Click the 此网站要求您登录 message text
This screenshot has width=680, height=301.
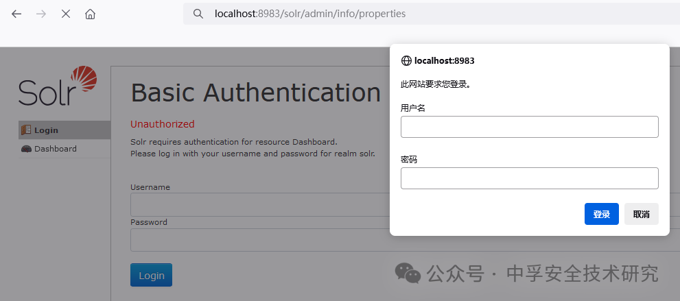tap(436, 84)
